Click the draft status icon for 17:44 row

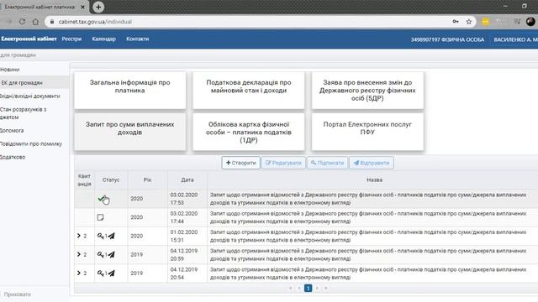[x=101, y=217]
